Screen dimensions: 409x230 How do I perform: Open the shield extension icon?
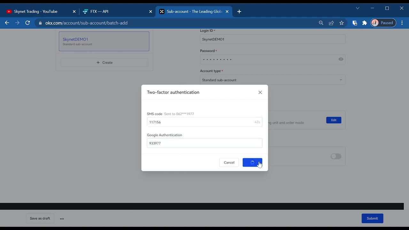pos(355,23)
